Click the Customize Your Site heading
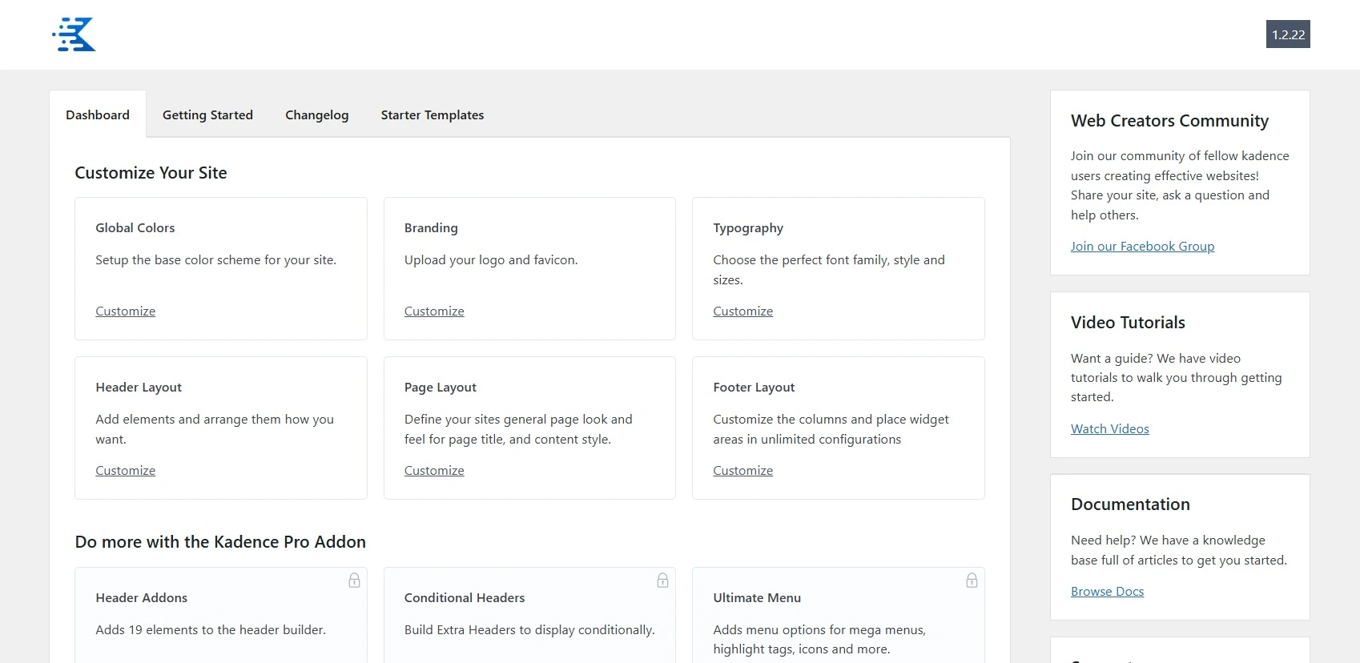The width and height of the screenshot is (1360, 663). (x=151, y=173)
